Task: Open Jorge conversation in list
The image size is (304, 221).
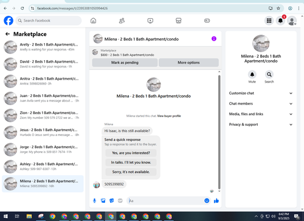Action: (43, 149)
